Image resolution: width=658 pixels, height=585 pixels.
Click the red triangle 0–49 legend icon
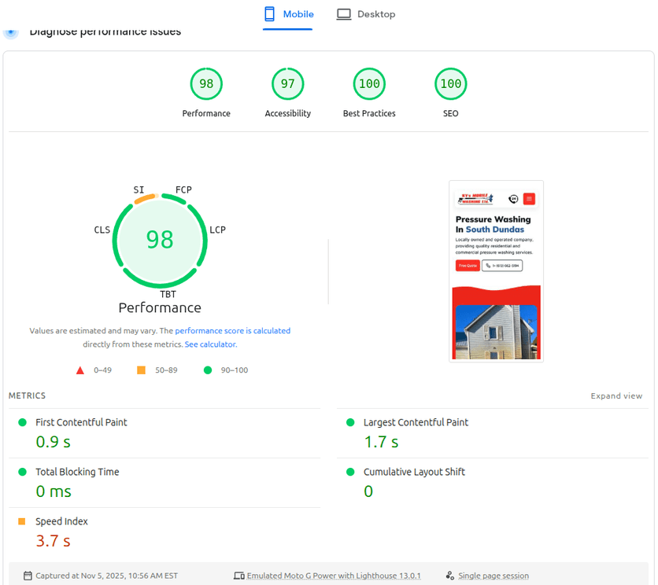click(x=79, y=370)
